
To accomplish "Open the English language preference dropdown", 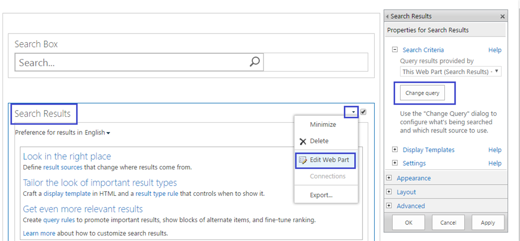I will [x=97, y=133].
